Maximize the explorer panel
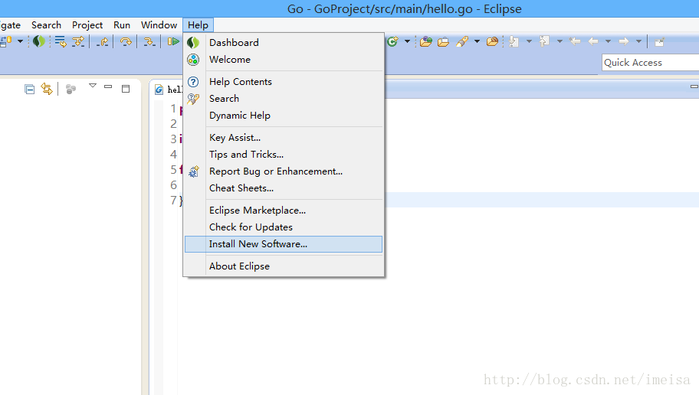Viewport: 699px width, 395px height. point(126,89)
